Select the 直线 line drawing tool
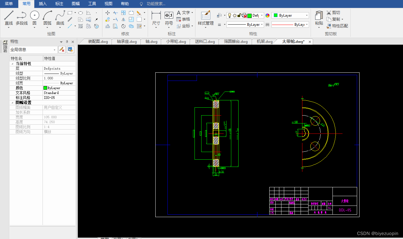 (x=9, y=18)
